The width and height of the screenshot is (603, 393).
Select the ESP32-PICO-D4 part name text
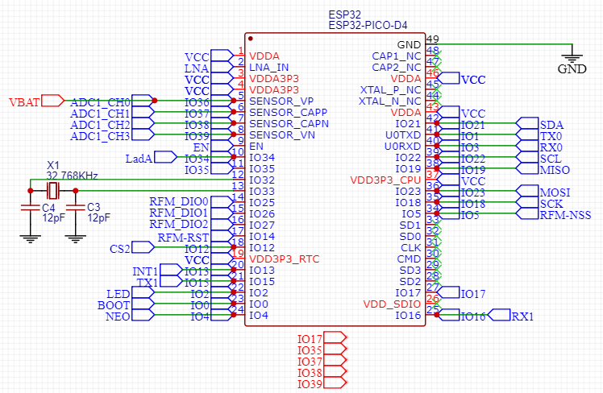(368, 25)
